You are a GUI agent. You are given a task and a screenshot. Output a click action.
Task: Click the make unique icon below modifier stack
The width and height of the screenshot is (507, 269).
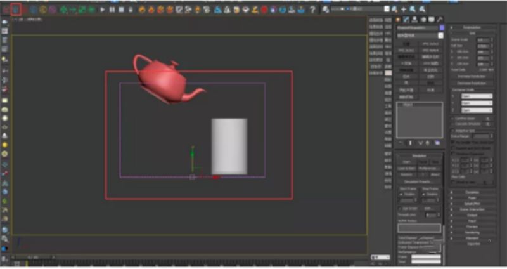click(x=420, y=143)
